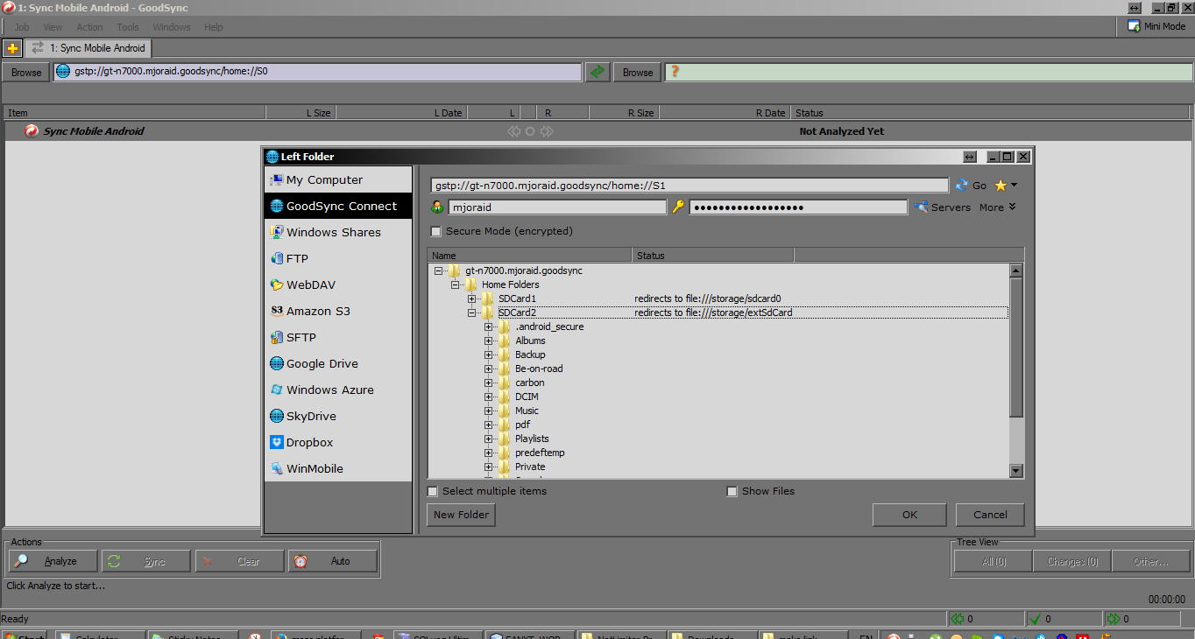The width and height of the screenshot is (1195, 639).
Task: Open the Action menu
Action: (89, 27)
